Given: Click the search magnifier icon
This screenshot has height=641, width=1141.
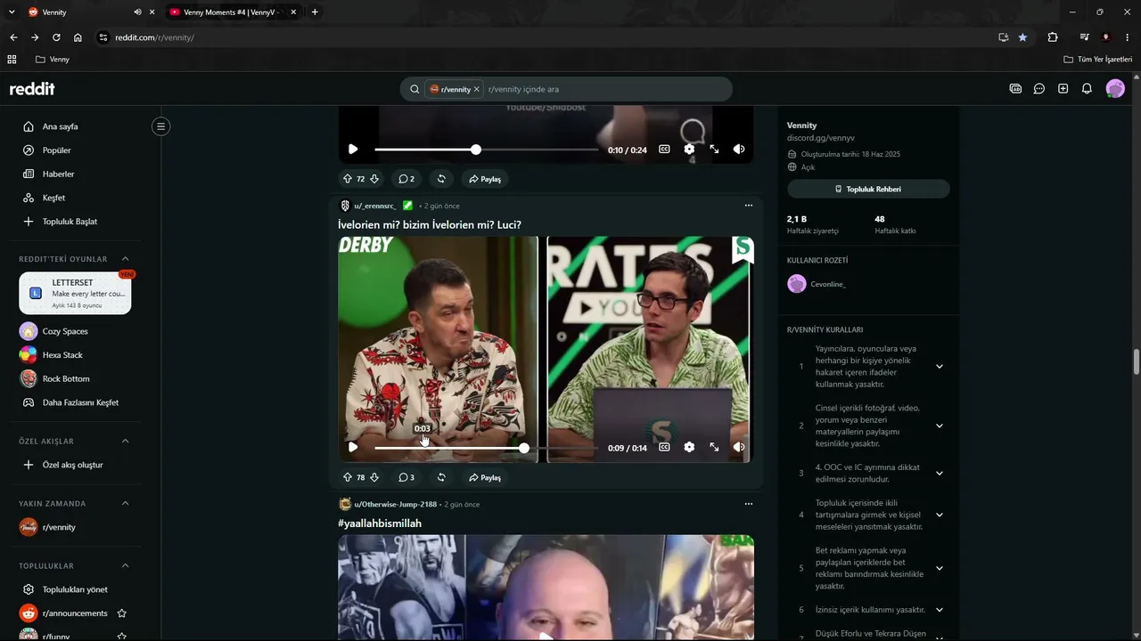Looking at the screenshot, I should (415, 89).
